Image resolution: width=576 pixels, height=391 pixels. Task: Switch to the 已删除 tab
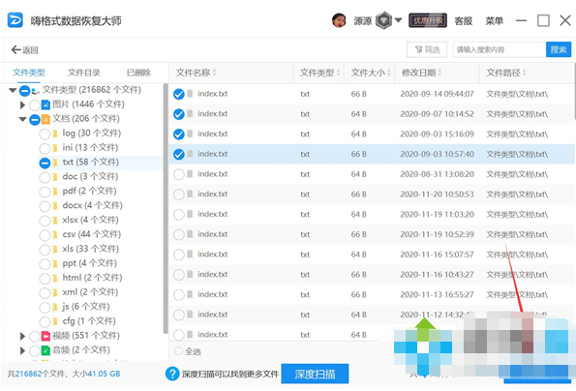point(138,73)
